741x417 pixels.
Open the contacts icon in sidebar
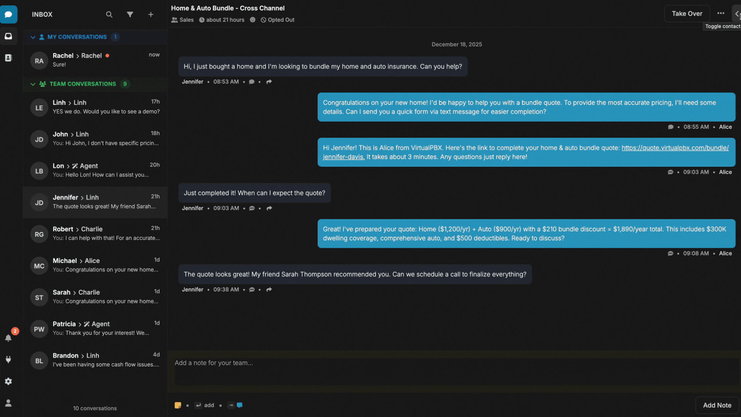(x=8, y=58)
